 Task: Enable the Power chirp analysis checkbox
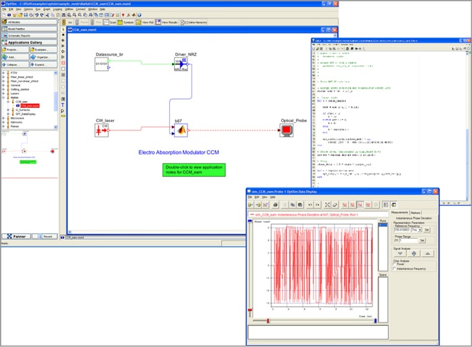395,264
